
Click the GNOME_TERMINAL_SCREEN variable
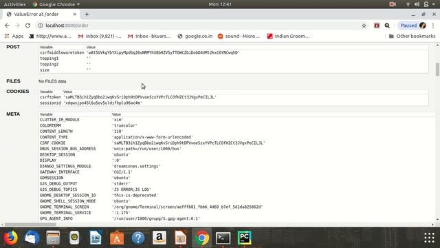pos(64,207)
